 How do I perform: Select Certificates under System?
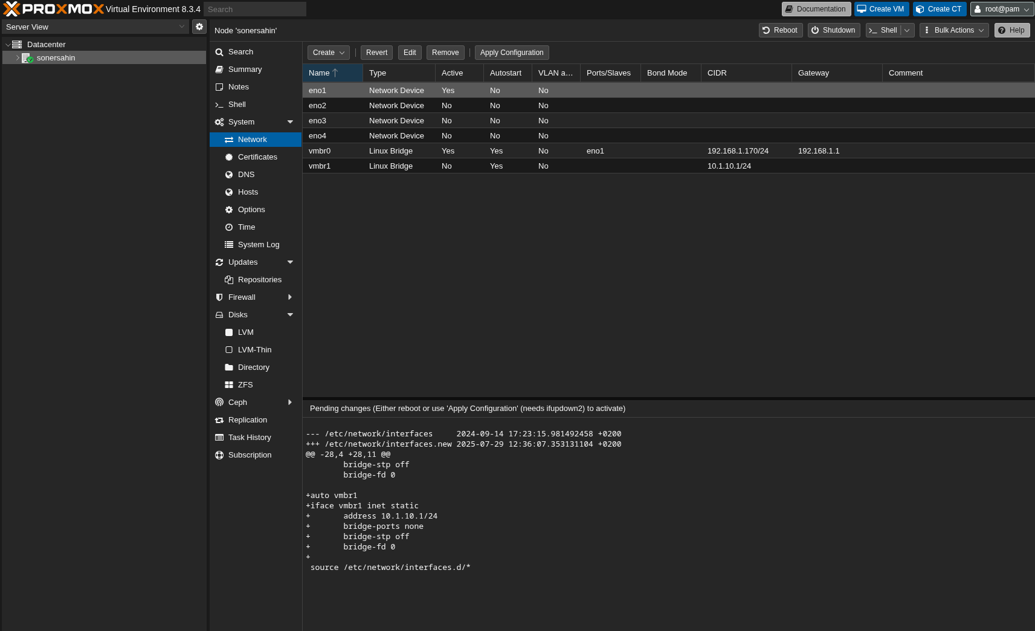pyautogui.click(x=256, y=157)
